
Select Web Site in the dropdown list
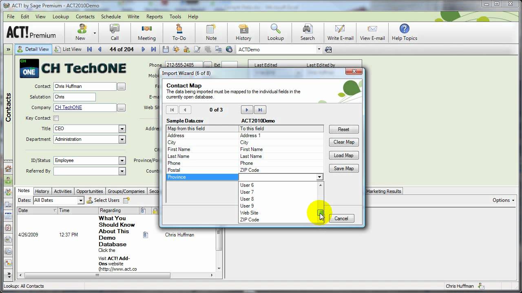[x=278, y=213]
